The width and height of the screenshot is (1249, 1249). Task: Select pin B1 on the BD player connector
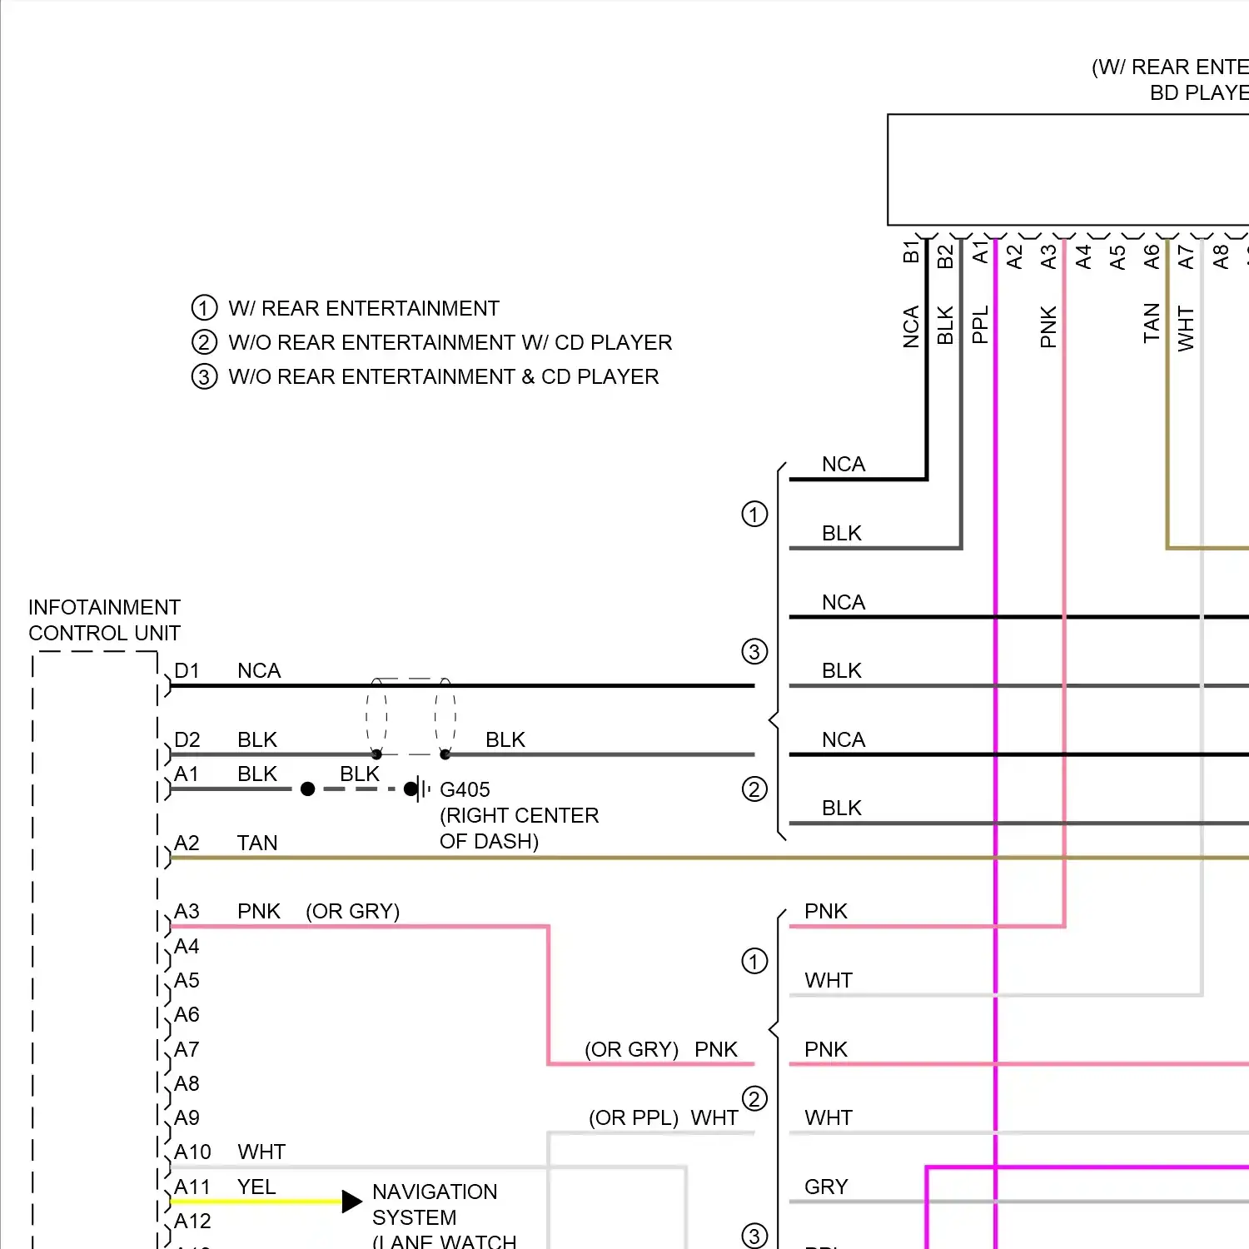click(911, 251)
